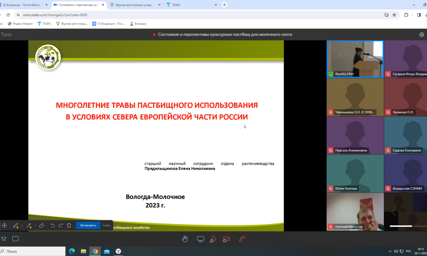
Task: Expand arrow tool options chevron
Action: (35, 225)
